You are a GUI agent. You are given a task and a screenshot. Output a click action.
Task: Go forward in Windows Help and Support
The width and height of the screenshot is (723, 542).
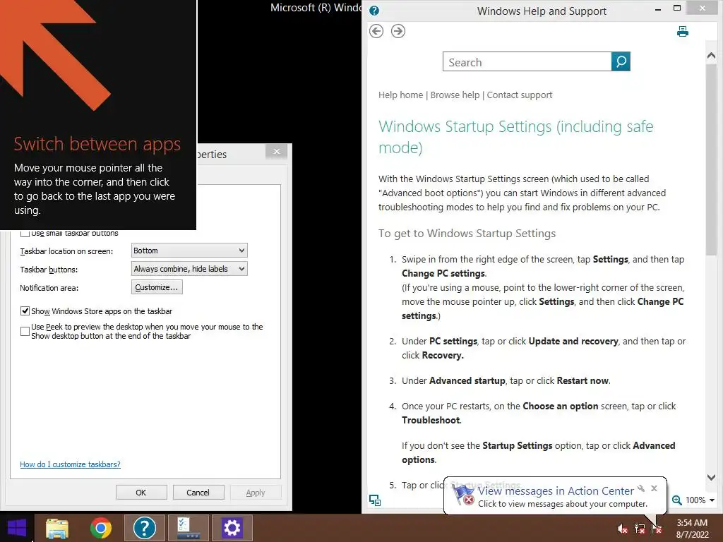point(398,31)
